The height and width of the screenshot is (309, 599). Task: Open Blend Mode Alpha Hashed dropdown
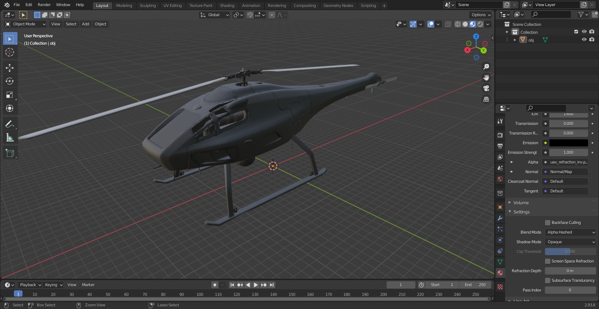(x=570, y=232)
